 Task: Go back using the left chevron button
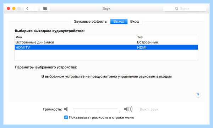28,8
